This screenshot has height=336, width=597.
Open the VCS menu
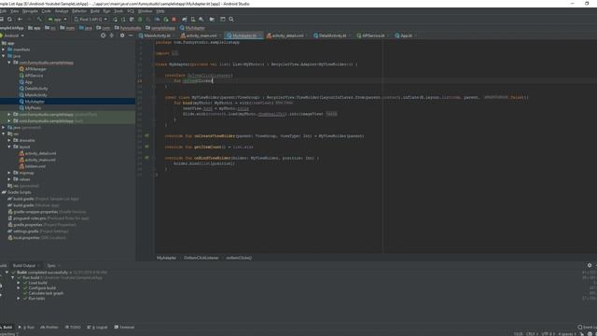131,11
